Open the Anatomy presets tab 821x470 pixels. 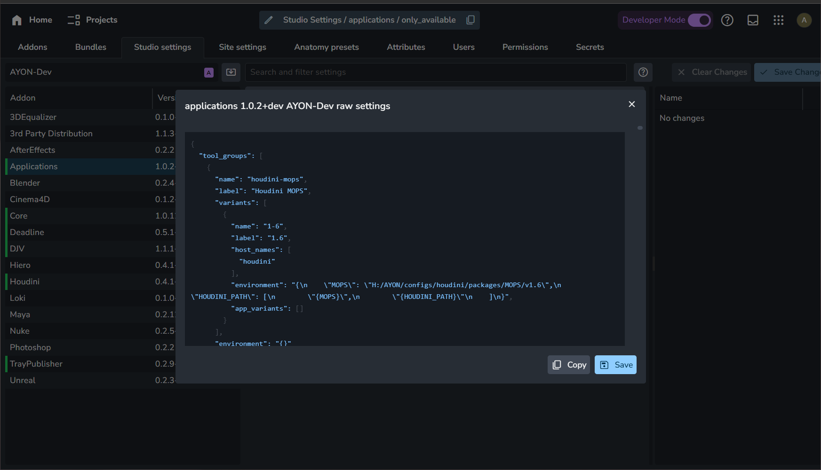[326, 47]
